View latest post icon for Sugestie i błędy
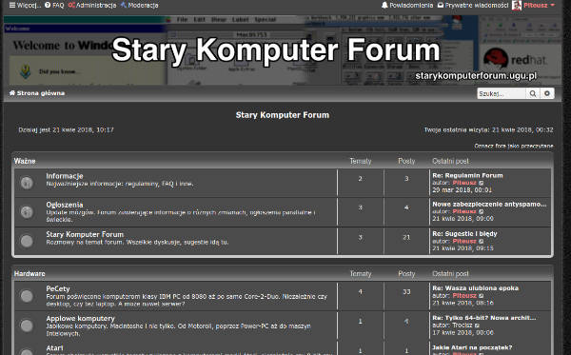The image size is (571, 355). (481, 241)
